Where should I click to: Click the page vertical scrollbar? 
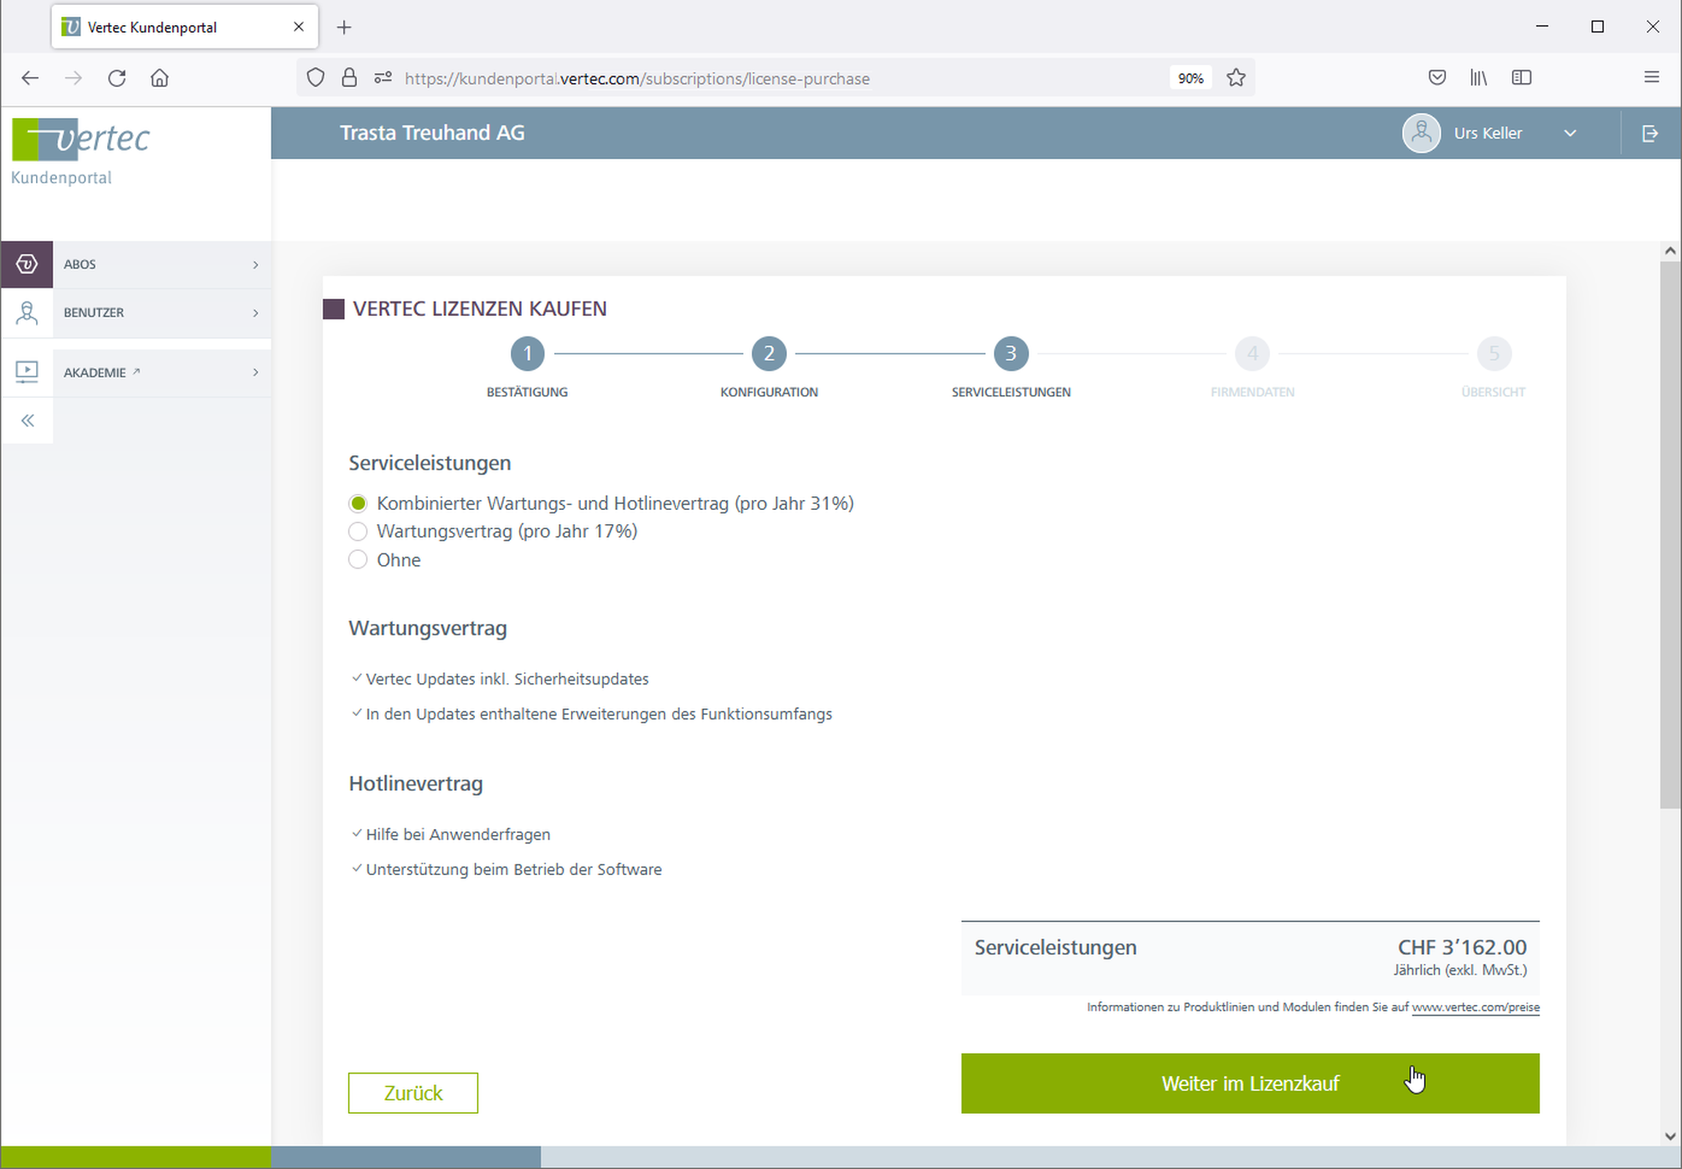(x=1669, y=536)
